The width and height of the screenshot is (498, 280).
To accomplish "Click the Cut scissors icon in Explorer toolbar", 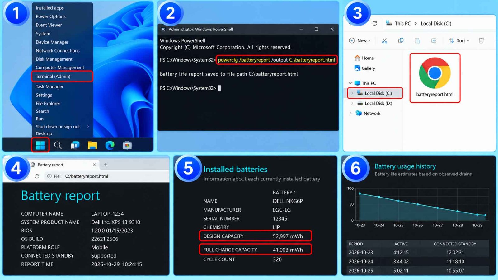I will coord(384,41).
